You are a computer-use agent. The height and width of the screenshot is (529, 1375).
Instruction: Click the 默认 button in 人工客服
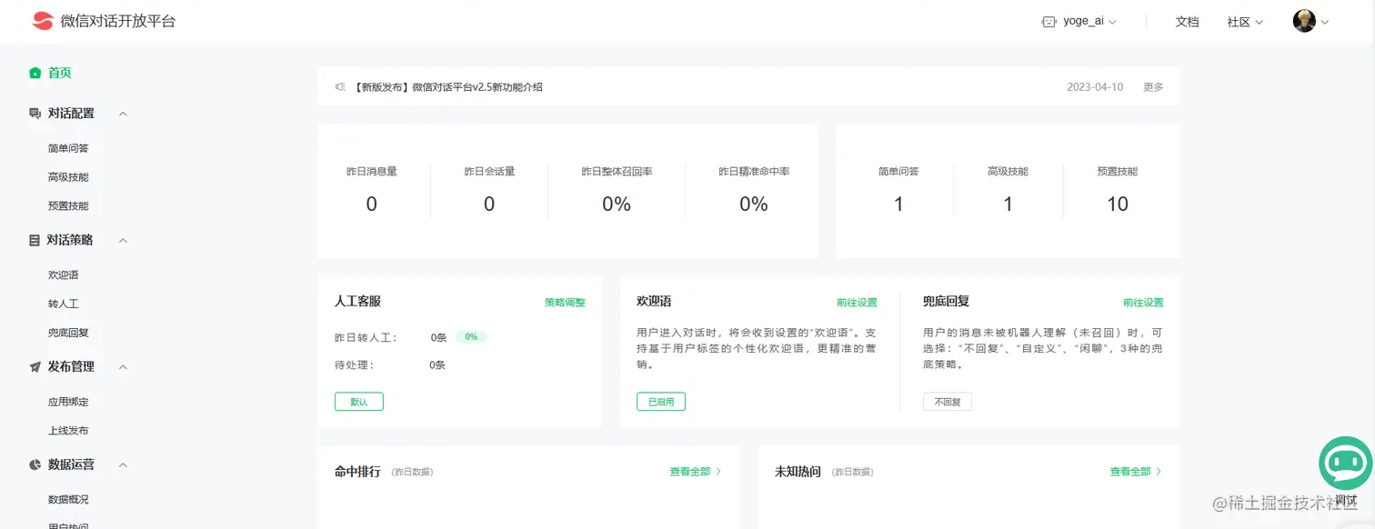(x=359, y=402)
